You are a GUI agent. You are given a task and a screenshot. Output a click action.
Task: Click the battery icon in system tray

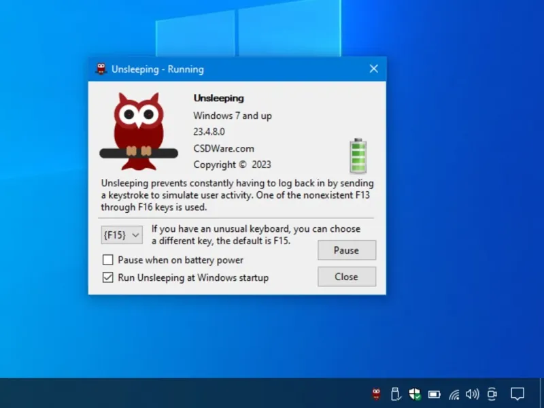pyautogui.click(x=434, y=394)
